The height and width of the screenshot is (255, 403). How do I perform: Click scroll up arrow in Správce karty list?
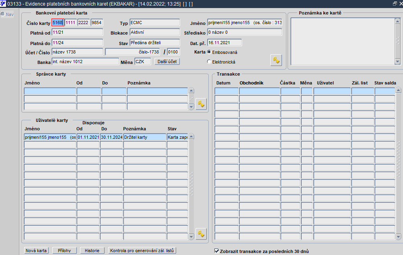coord(191,90)
